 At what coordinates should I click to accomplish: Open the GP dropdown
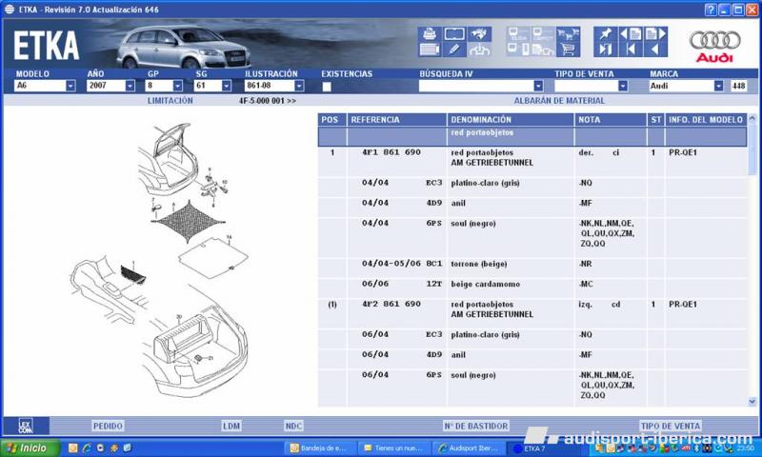177,86
